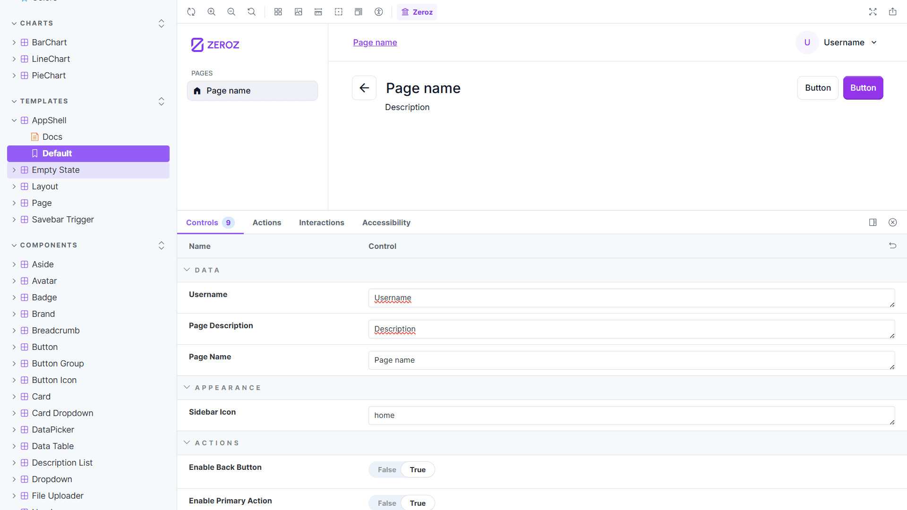Viewport: 907px width, 510px height.
Task: Set Enable Back Button to True
Action: 418,470
